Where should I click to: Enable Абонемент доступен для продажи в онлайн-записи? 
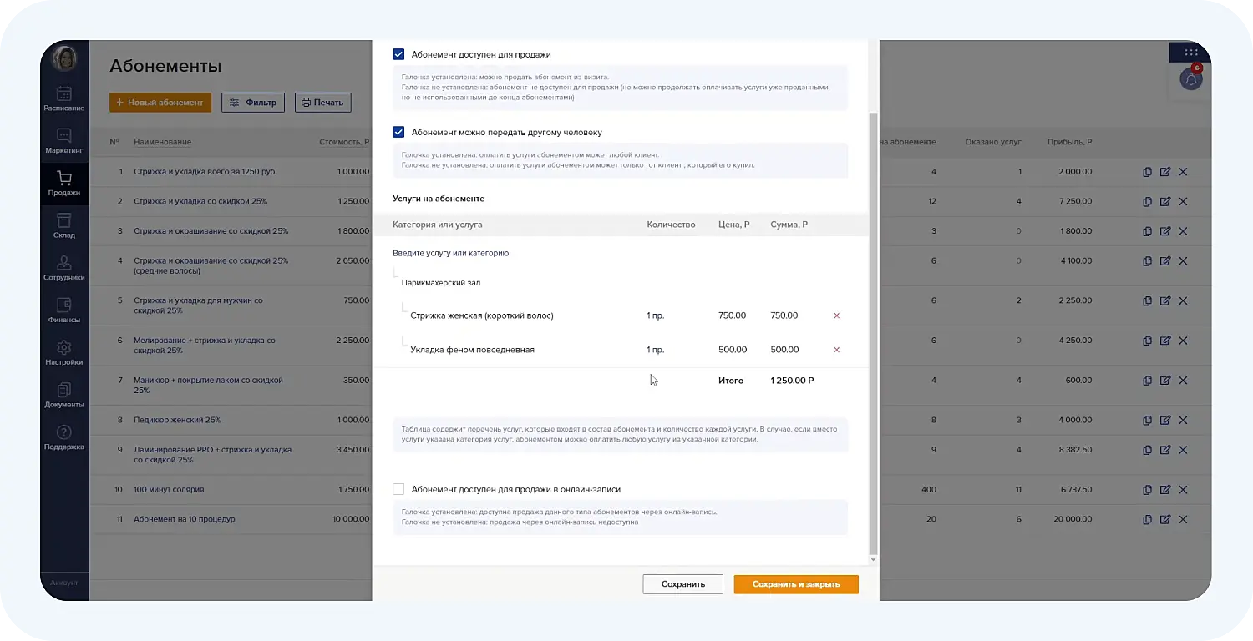398,489
